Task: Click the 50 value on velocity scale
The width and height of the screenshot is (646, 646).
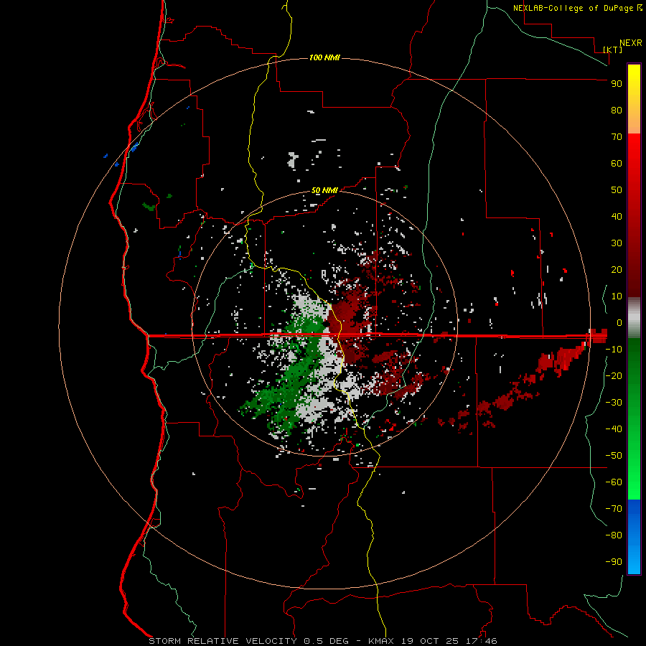Action: coord(617,190)
